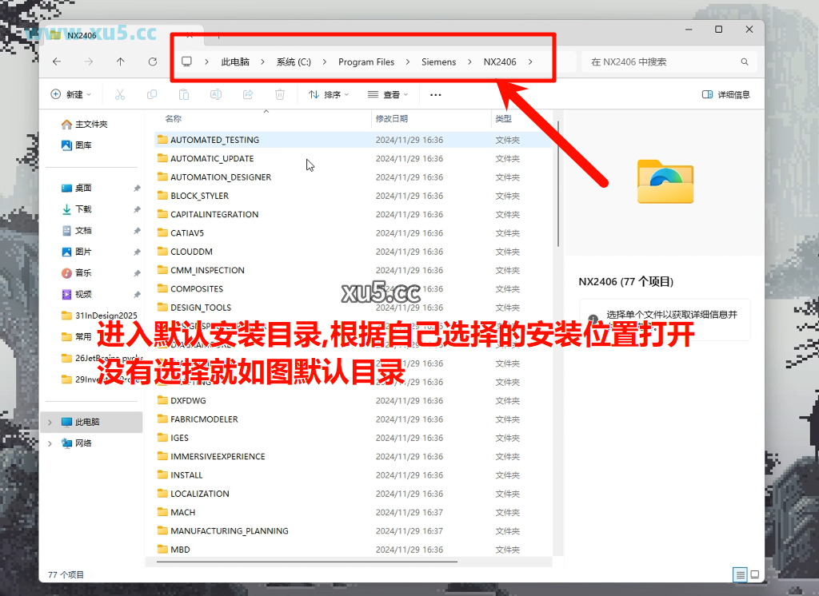Click the Delete trash icon
Viewport: 819px width, 596px height.
(x=280, y=94)
